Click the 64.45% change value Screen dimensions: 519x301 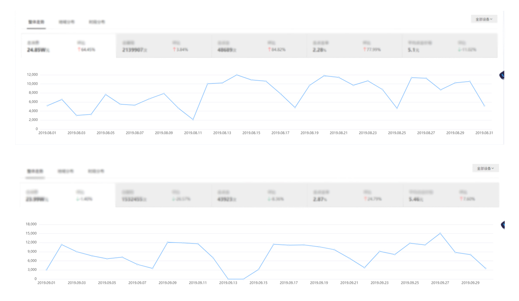pos(86,50)
